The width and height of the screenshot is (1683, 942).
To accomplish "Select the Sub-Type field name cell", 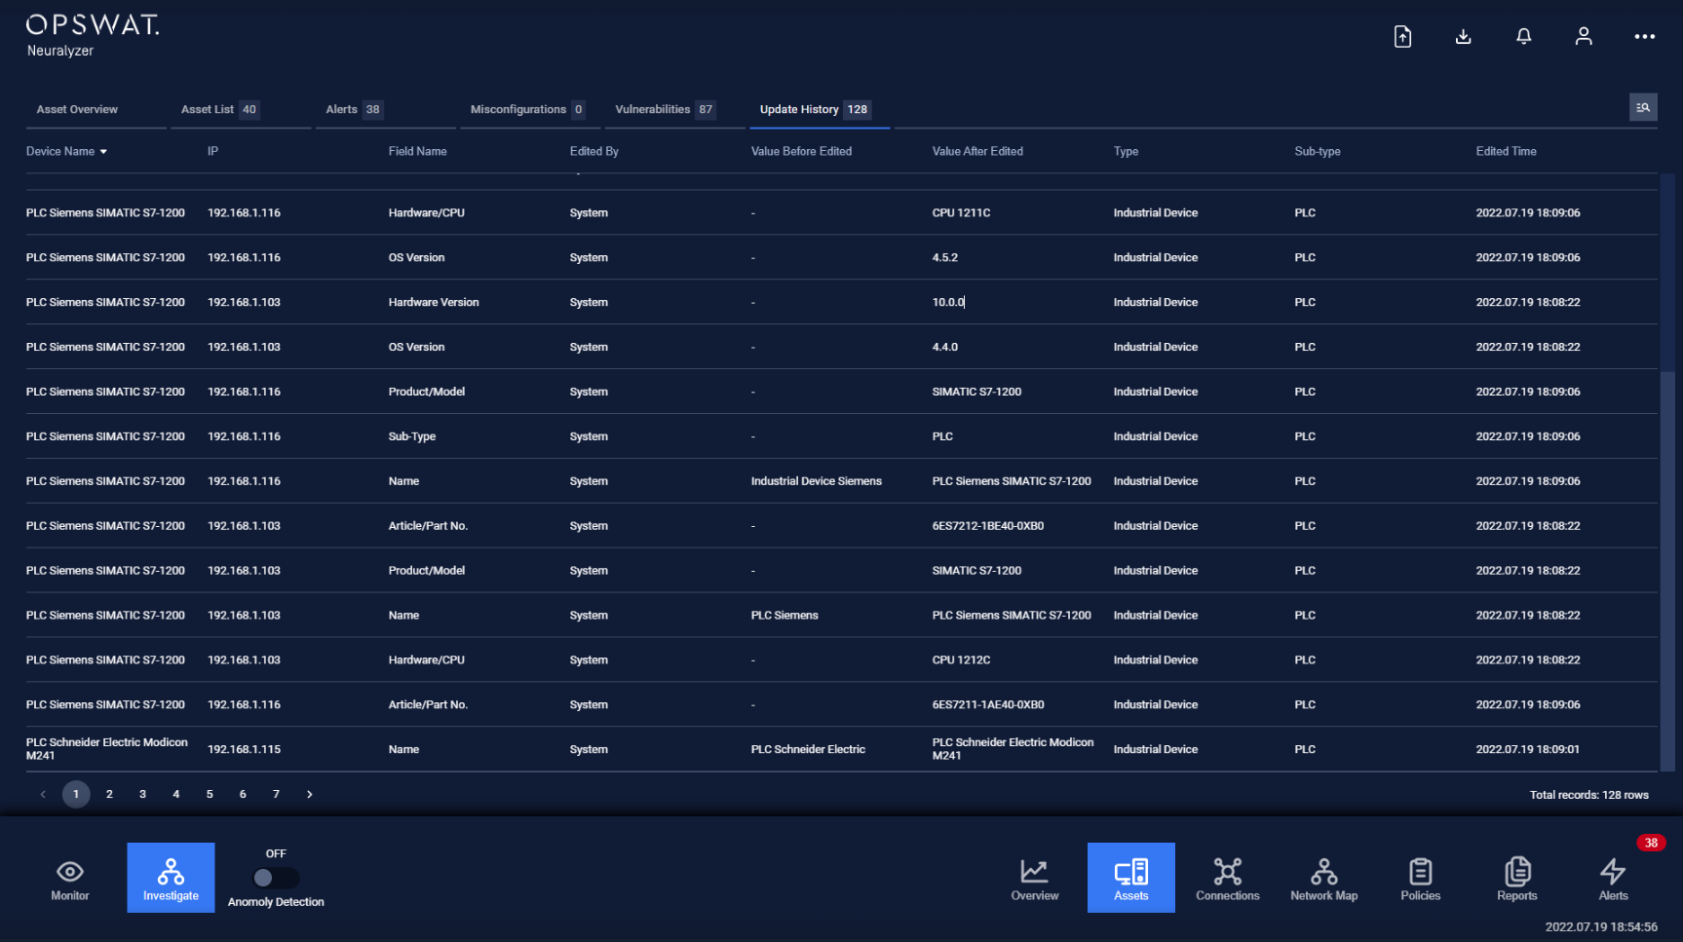I will point(411,436).
